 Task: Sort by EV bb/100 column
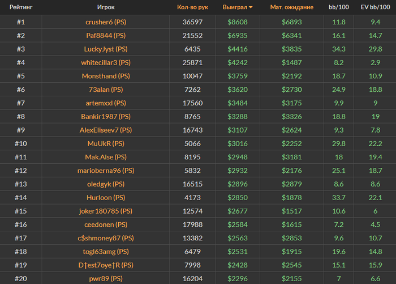(375, 7)
